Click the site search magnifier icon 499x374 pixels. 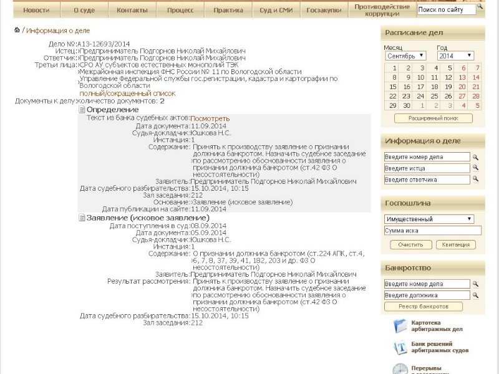480,7
